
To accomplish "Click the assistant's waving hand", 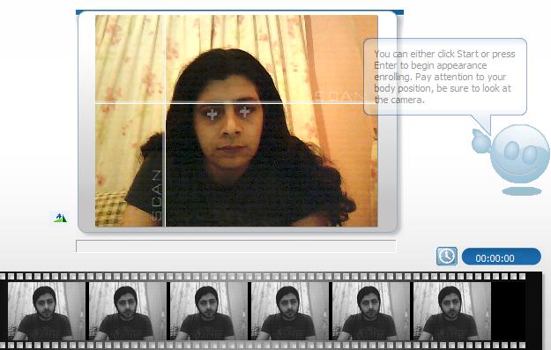I will click(480, 141).
